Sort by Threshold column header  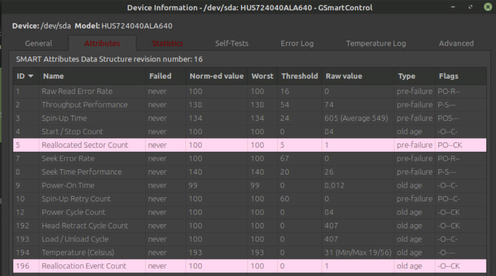[x=299, y=76]
